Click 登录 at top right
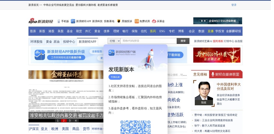274x134 pixels. [234, 5]
